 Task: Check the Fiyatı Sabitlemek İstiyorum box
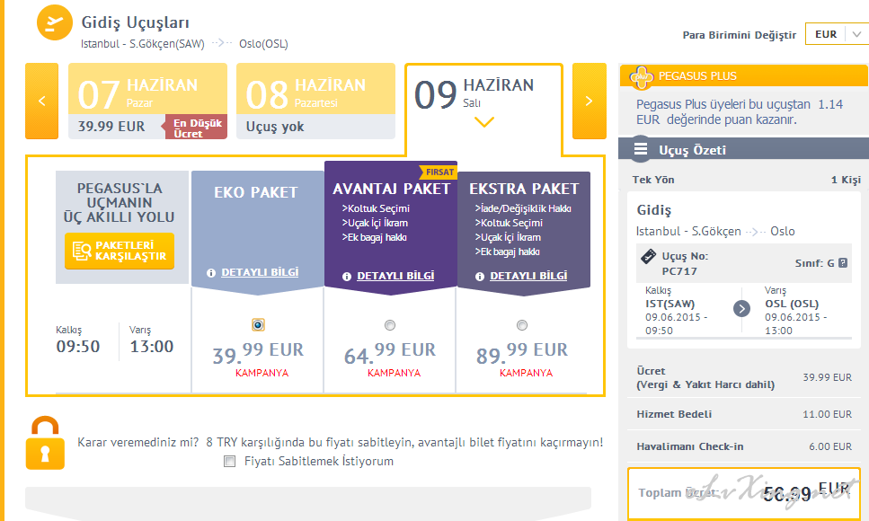[229, 461]
